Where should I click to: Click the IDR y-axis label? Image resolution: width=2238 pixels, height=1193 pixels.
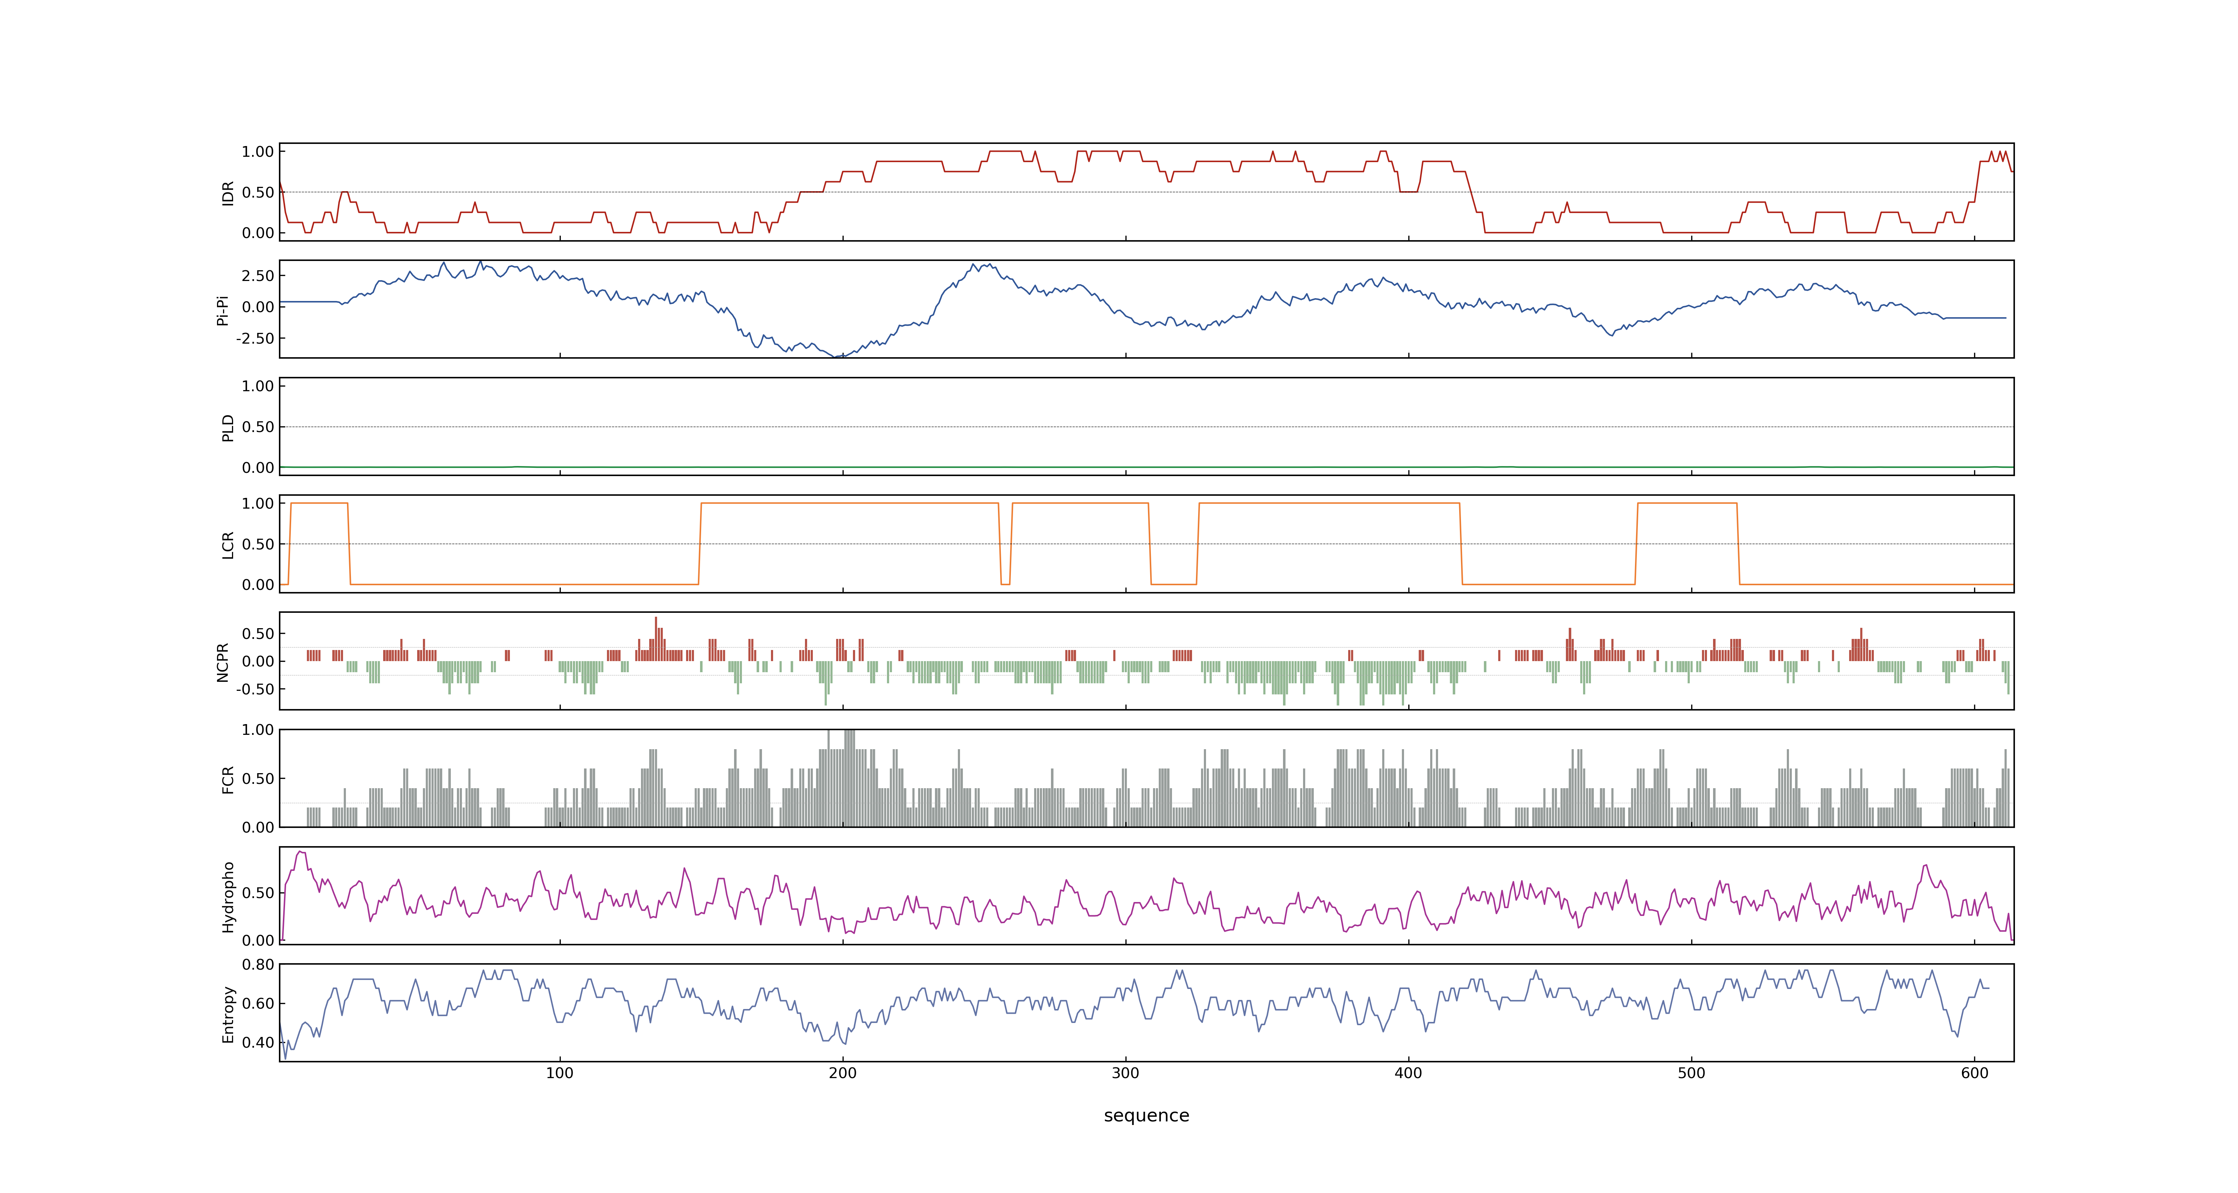(x=228, y=193)
